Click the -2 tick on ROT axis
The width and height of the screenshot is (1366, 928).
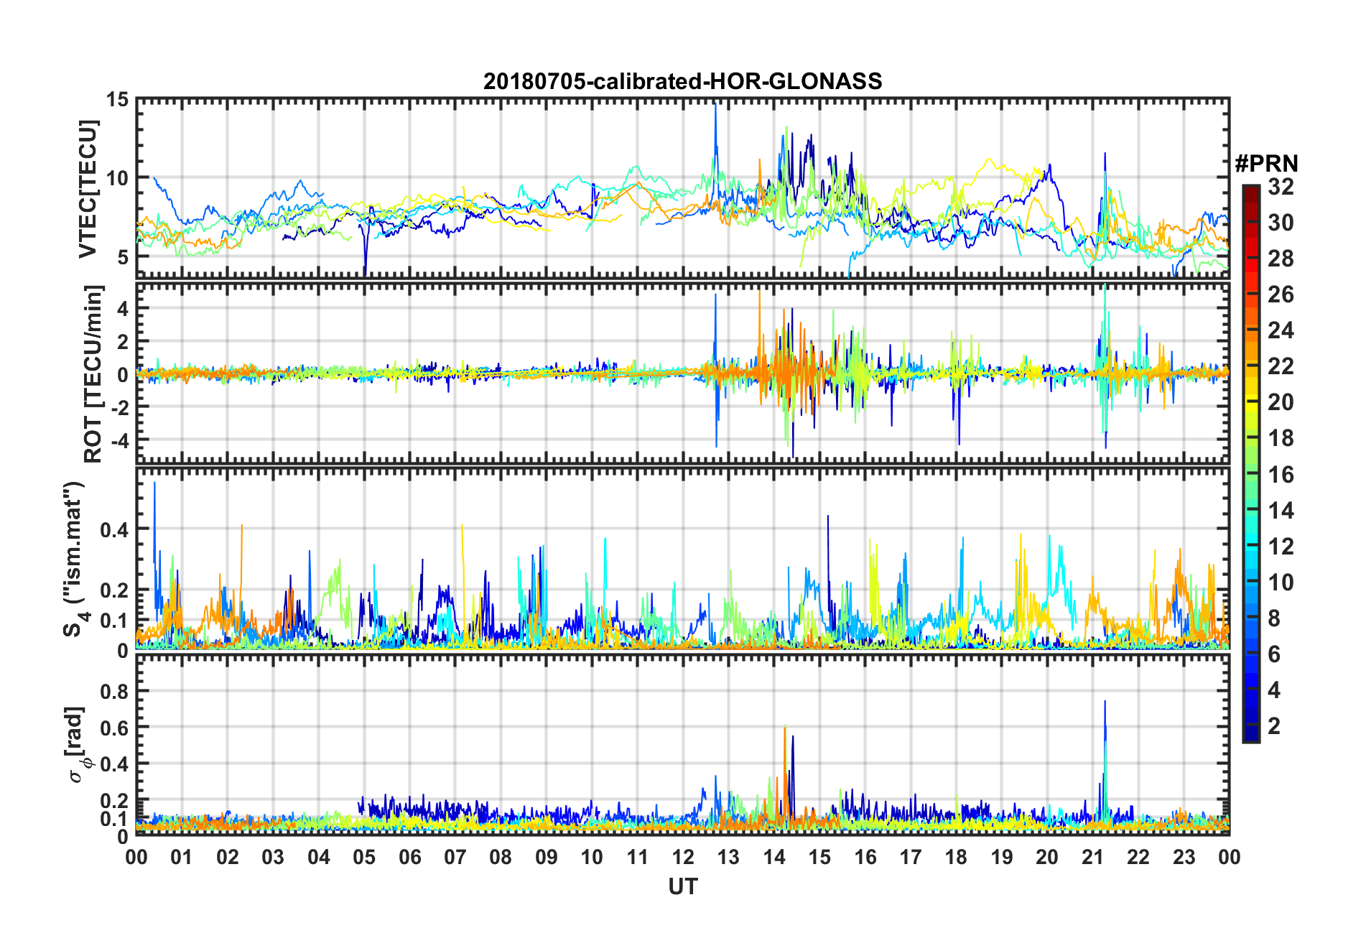pos(119,407)
